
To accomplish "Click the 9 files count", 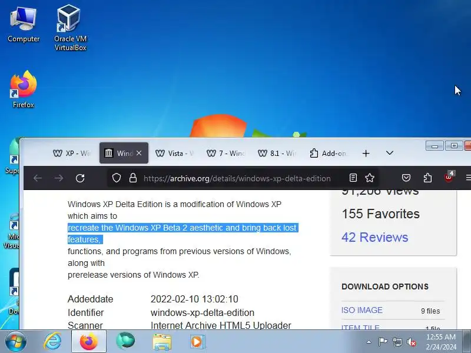I will (x=430, y=311).
